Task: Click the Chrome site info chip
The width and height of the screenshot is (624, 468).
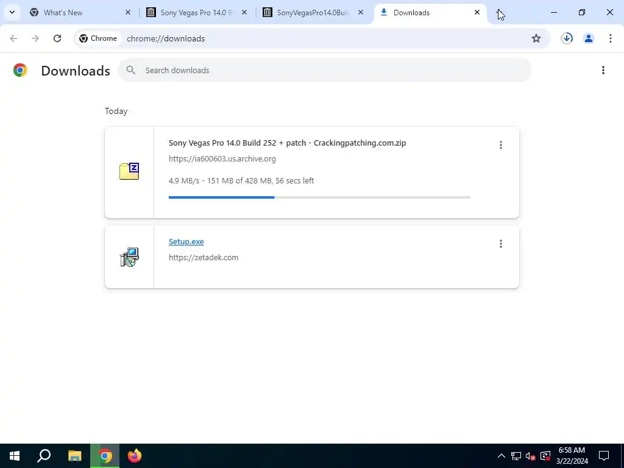Action: (98, 38)
